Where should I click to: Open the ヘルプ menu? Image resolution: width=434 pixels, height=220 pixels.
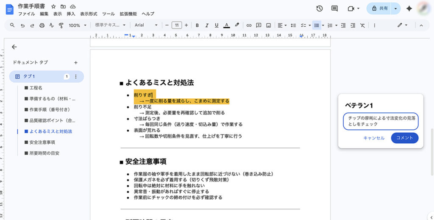click(x=148, y=14)
